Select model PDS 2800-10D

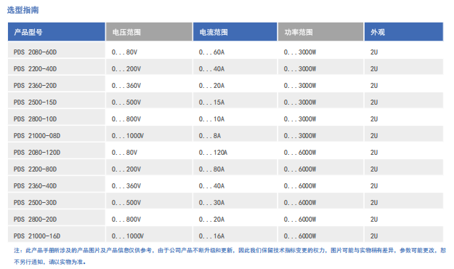click(35, 119)
